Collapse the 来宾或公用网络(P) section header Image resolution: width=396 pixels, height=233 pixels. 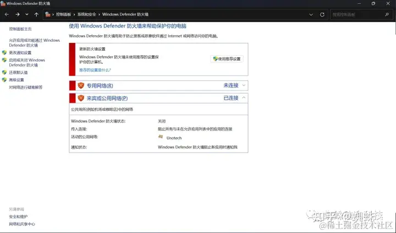(158, 98)
